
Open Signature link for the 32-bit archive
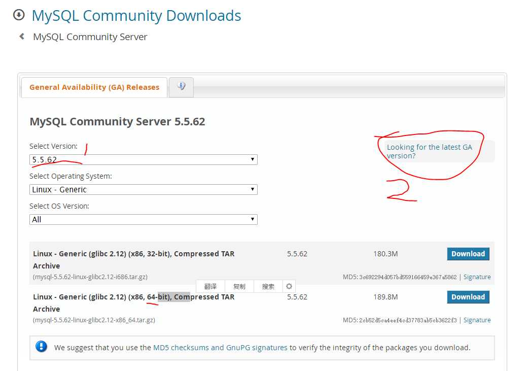click(477, 277)
